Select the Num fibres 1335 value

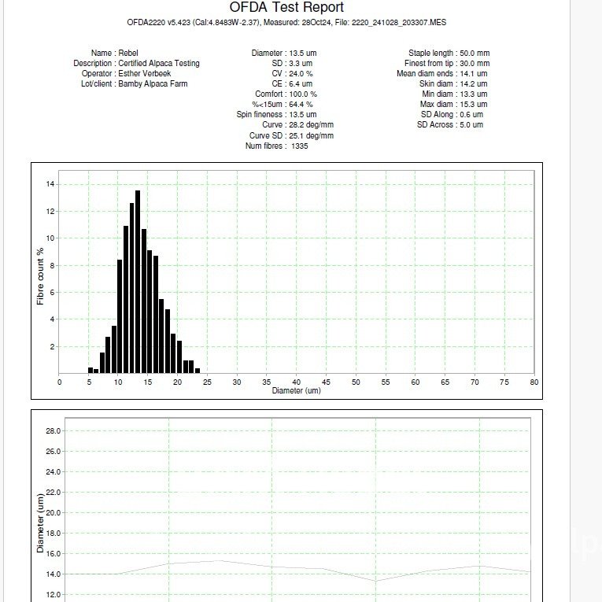tap(300, 146)
